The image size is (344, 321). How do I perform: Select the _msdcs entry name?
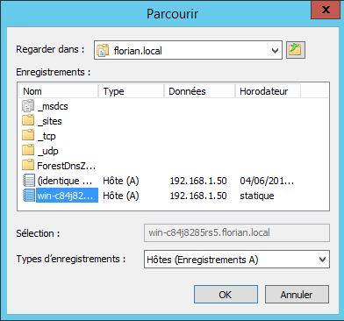coord(53,106)
